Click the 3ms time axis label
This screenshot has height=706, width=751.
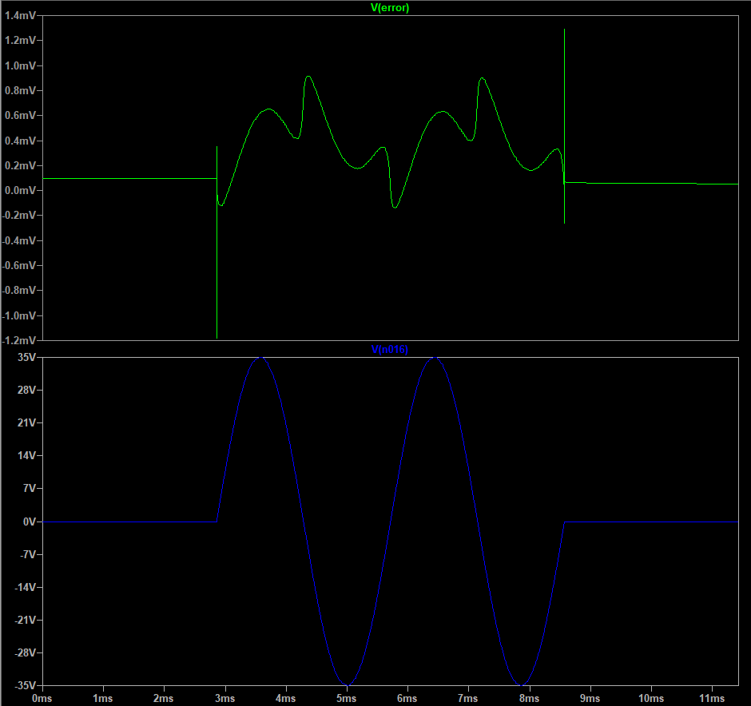coord(225,699)
